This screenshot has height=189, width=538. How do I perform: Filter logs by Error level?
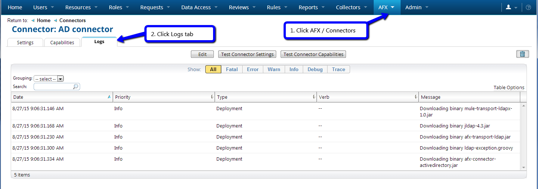253,69
